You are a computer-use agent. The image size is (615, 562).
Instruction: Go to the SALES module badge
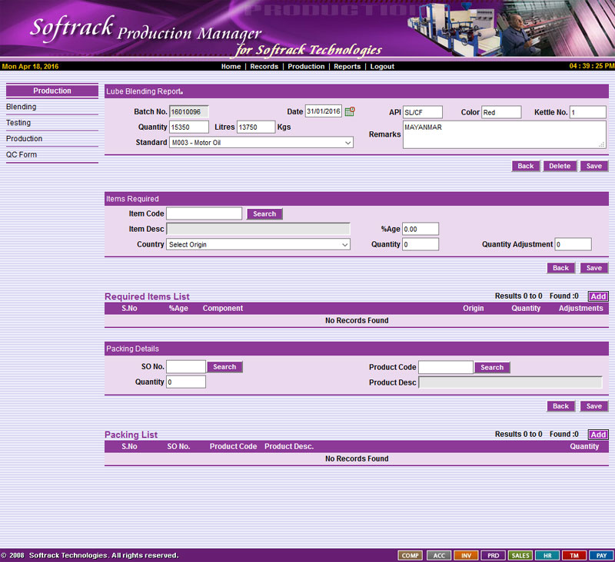click(520, 555)
